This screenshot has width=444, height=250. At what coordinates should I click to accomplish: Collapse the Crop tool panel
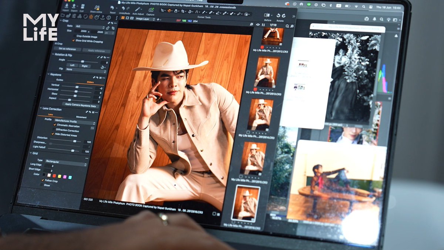click(61, 20)
